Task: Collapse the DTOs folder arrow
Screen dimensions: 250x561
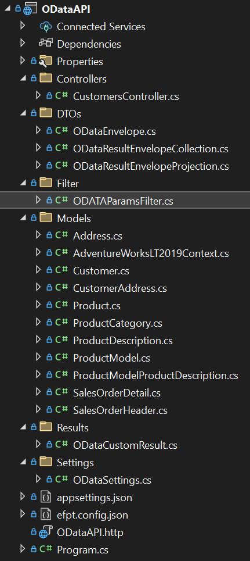Action: [x=24, y=114]
